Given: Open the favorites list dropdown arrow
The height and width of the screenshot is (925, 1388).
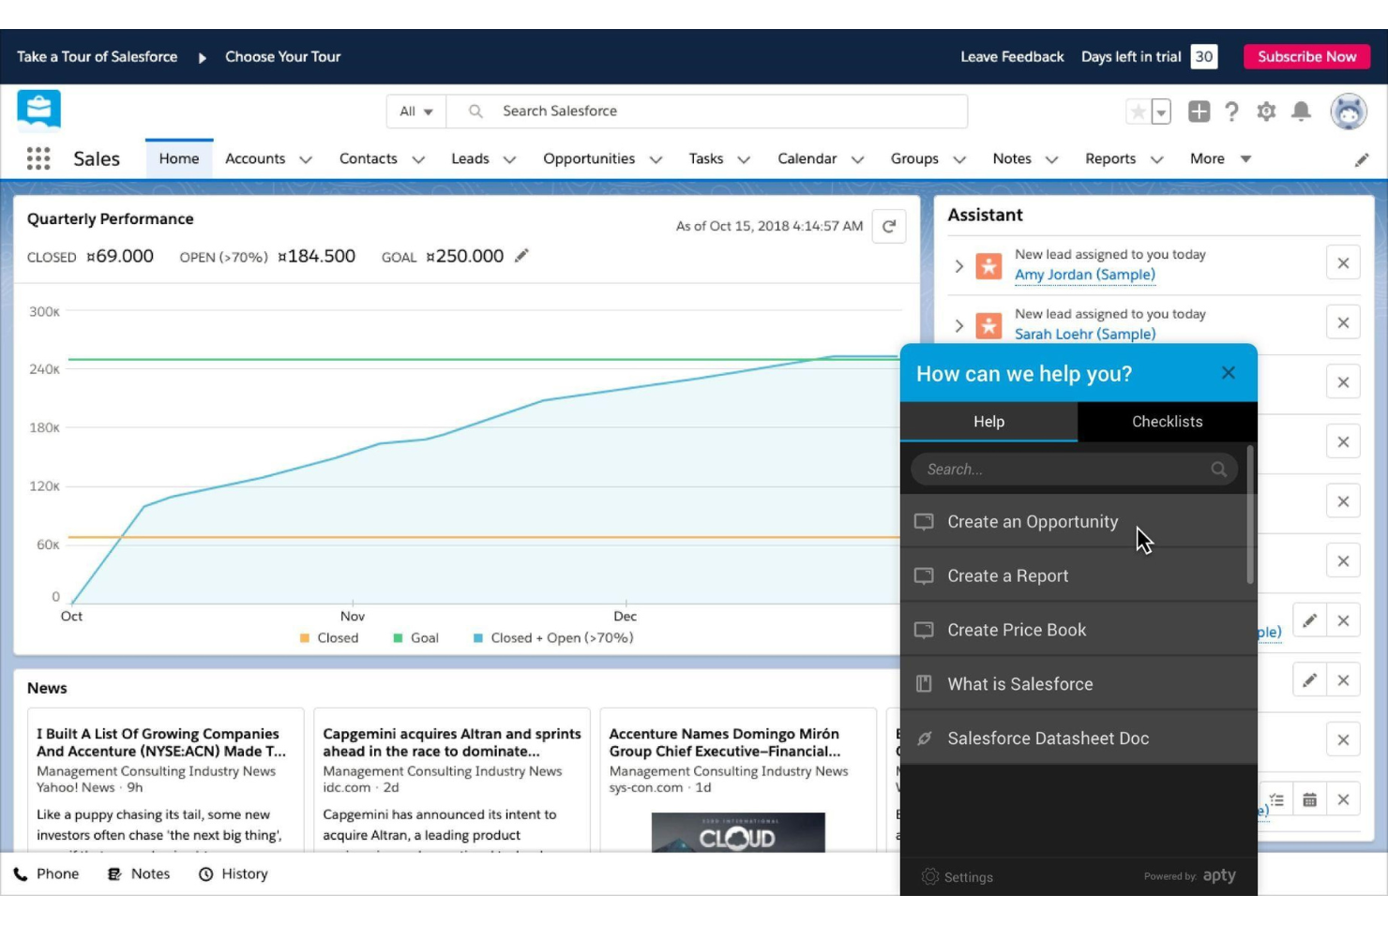Looking at the screenshot, I should click(x=1161, y=112).
